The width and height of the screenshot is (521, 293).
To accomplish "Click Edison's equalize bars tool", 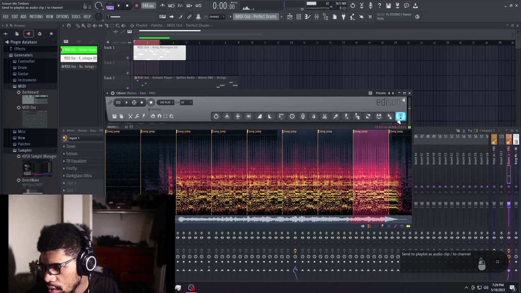I will (x=324, y=116).
